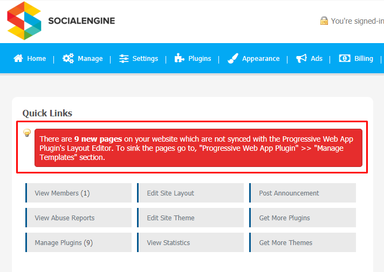384x272 pixels.
Task: Open Get More Themes quick link
Action: [x=303, y=242]
